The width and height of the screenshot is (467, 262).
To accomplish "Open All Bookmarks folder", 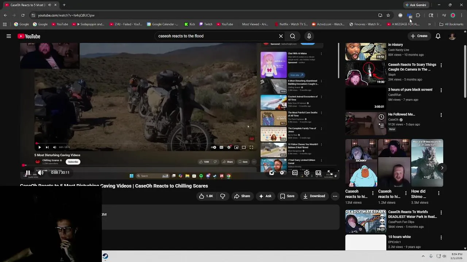I will coord(451,24).
